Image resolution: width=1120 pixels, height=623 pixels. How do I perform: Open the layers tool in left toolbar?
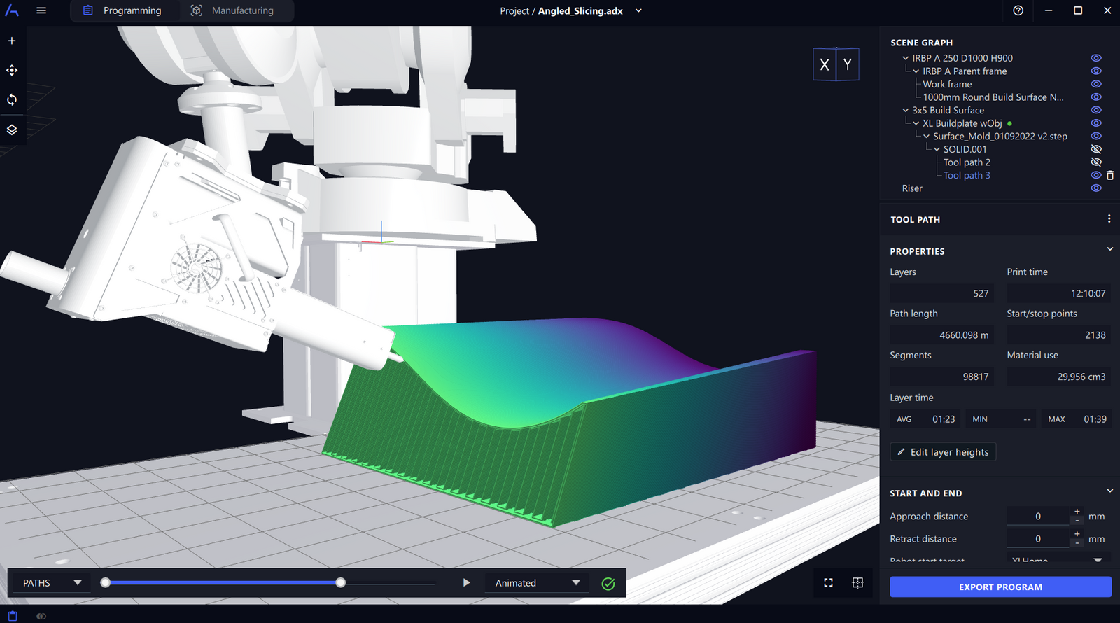point(12,130)
